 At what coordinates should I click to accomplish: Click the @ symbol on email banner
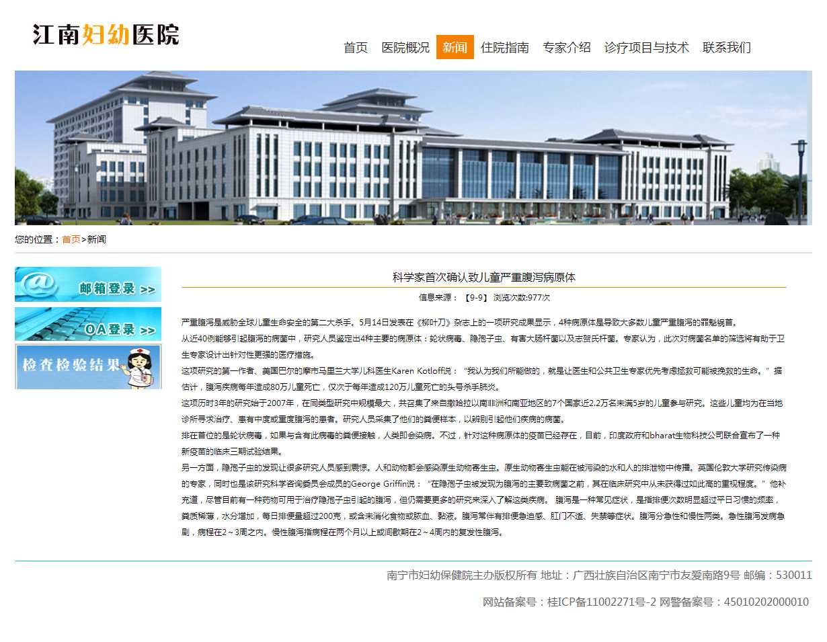[x=39, y=284]
